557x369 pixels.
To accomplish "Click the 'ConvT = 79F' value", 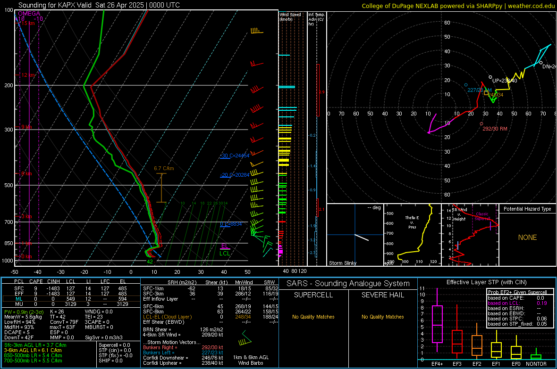I will [x=64, y=322].
